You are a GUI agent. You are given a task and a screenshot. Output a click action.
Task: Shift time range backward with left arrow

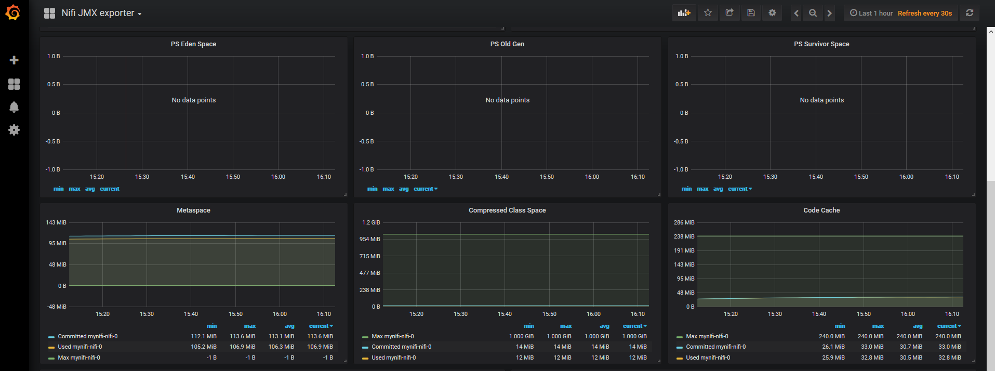[x=796, y=13]
